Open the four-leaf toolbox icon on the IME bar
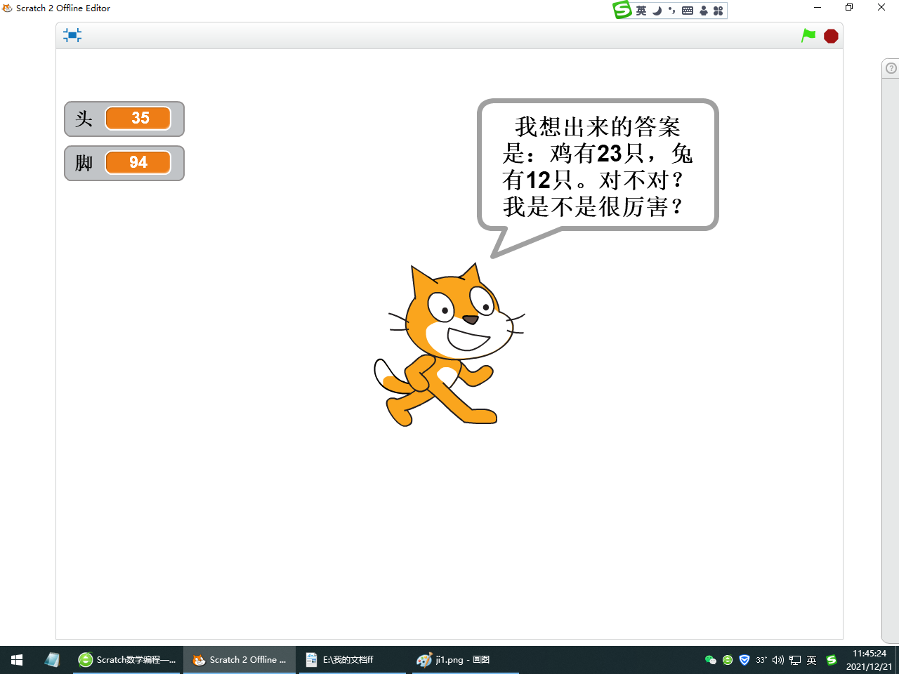The width and height of the screenshot is (899, 674). (718, 11)
